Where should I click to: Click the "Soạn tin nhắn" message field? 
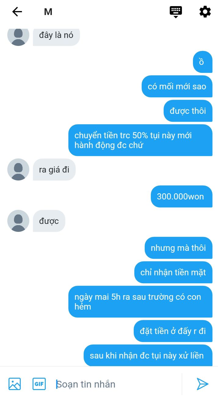click(118, 384)
